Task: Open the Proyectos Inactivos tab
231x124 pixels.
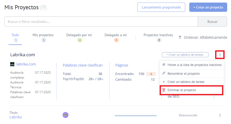Action: click(158, 37)
